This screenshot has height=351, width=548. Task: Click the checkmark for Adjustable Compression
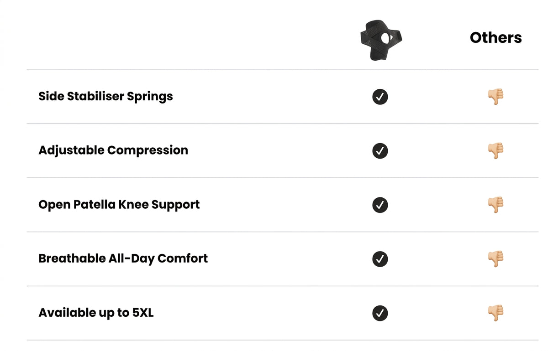380,151
